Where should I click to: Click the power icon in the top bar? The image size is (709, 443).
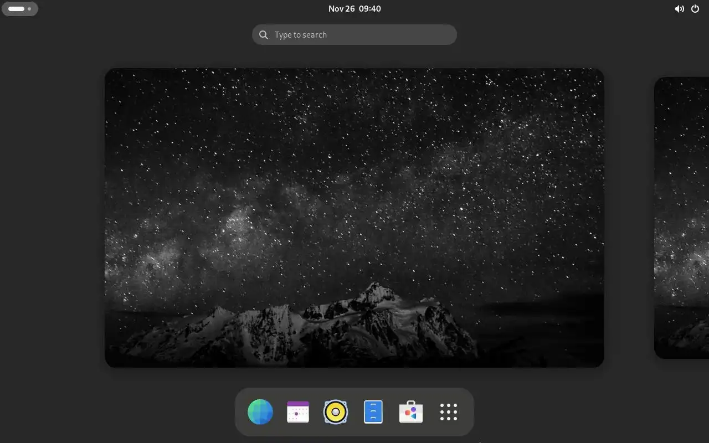695,9
